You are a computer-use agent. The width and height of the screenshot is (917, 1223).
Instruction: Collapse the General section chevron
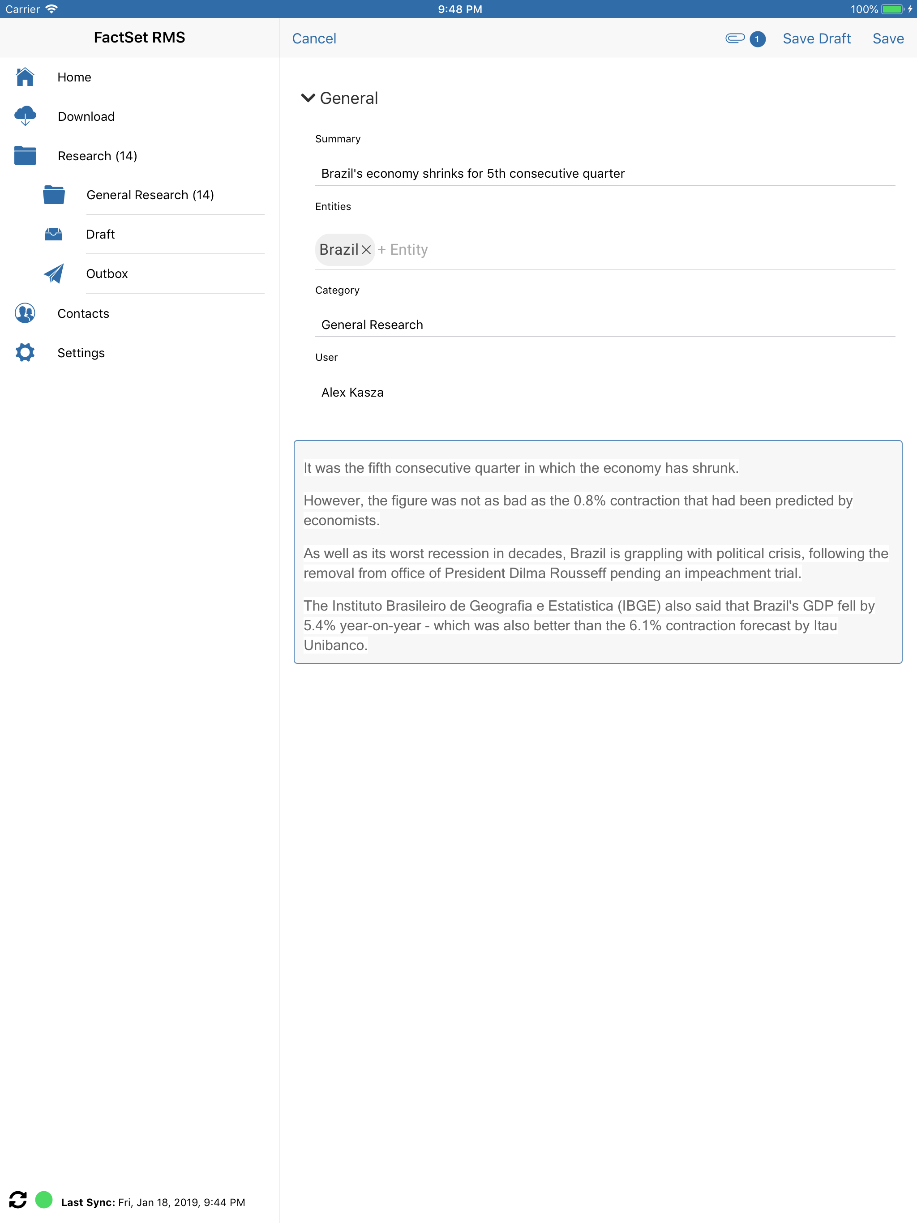(x=308, y=98)
